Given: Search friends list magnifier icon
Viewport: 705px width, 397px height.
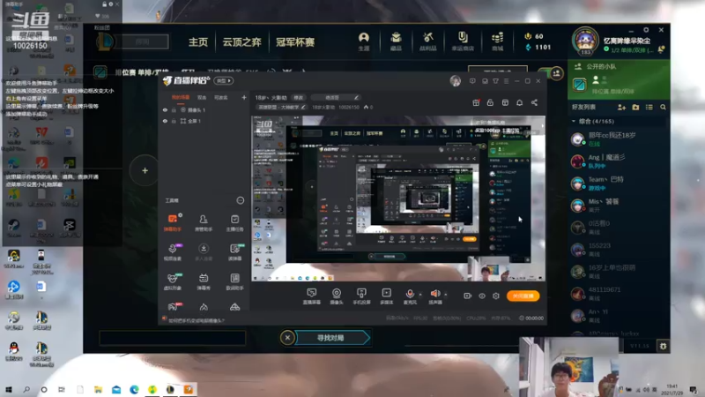Looking at the screenshot, I should pyautogui.click(x=663, y=107).
